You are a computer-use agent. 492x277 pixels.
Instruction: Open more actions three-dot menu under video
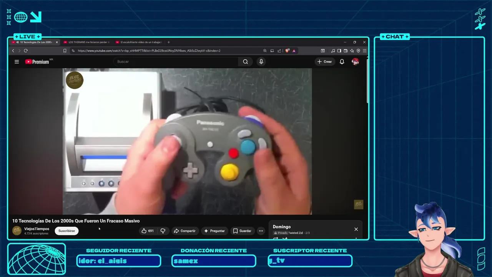261,231
